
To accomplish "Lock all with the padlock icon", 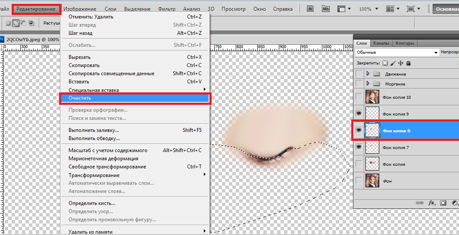I will 409,63.
